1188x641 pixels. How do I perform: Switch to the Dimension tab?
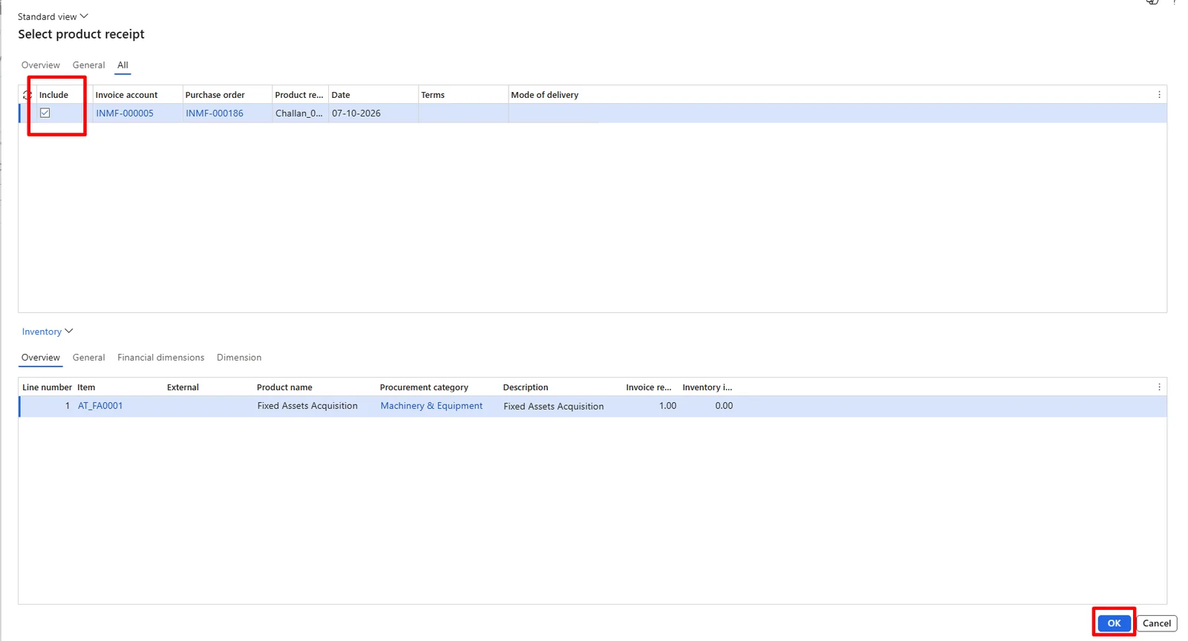pyautogui.click(x=239, y=358)
